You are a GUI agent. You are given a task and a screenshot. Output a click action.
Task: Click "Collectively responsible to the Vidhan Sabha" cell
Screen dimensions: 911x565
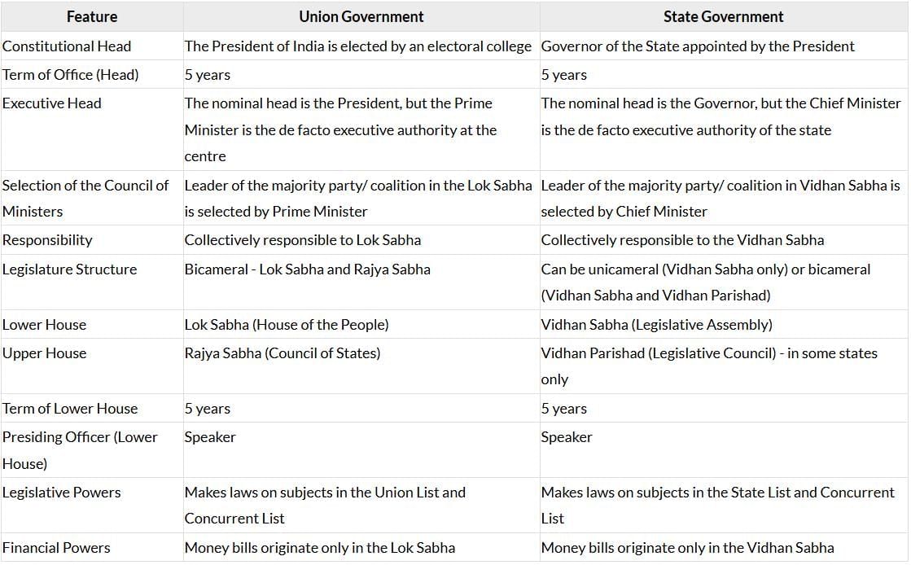[x=682, y=240]
